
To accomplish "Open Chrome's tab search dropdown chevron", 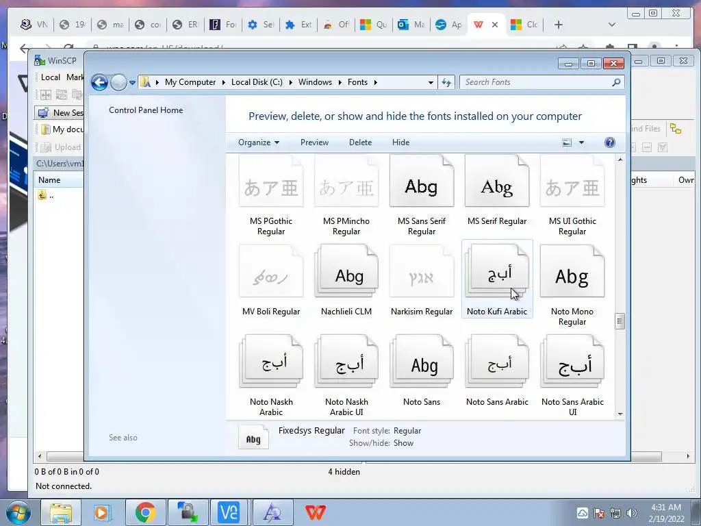I will coord(612,25).
